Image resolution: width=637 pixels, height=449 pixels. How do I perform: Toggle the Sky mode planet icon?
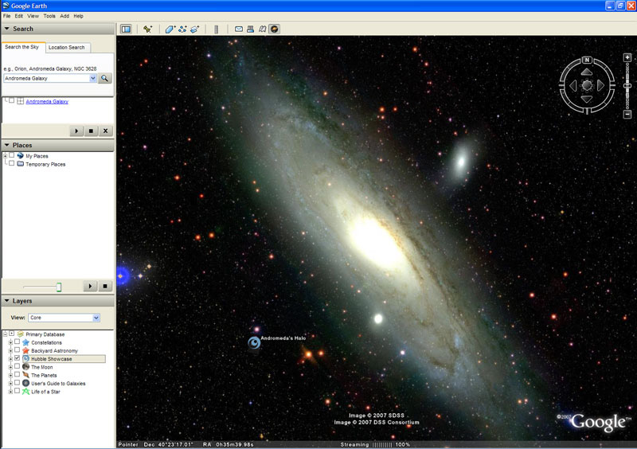point(274,29)
